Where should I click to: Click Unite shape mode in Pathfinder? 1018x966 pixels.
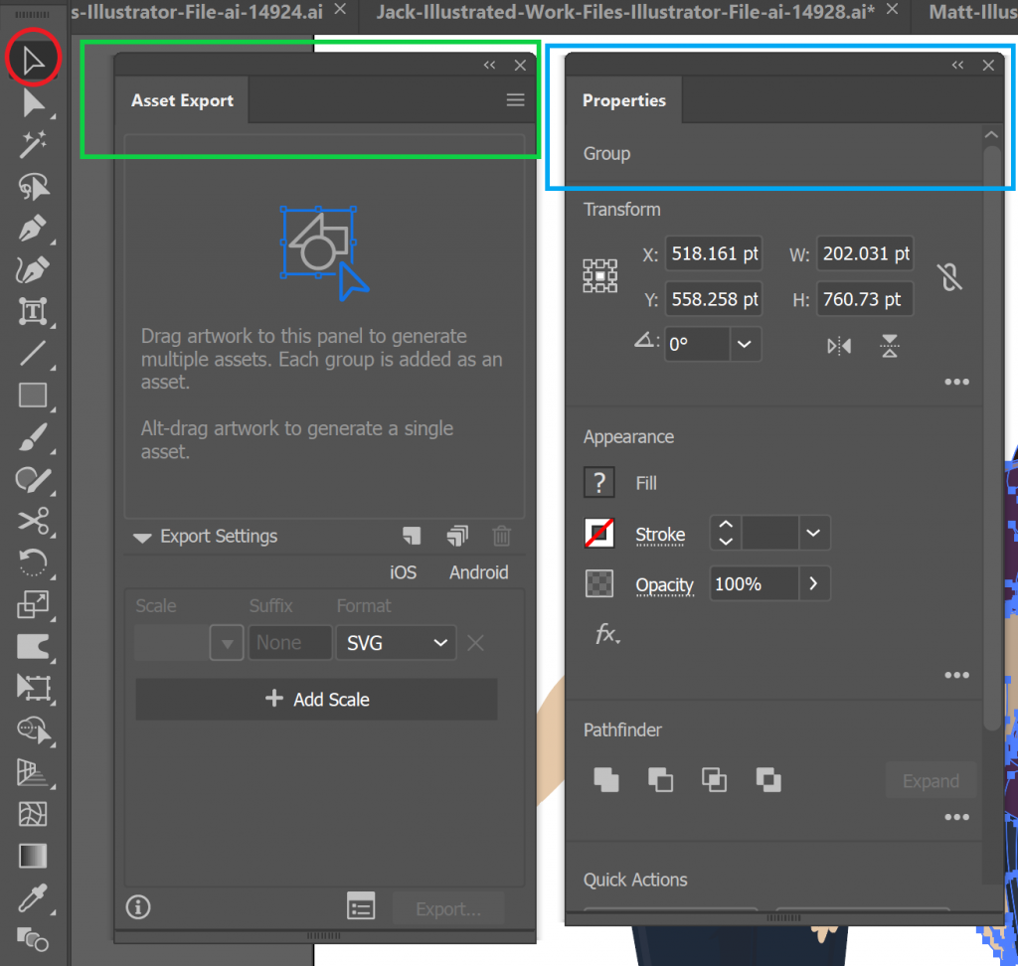pyautogui.click(x=606, y=780)
